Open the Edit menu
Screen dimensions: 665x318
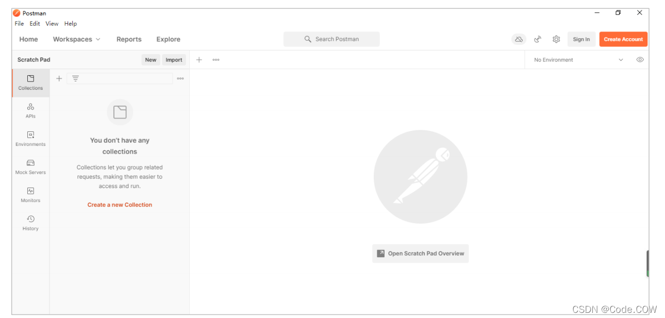click(35, 24)
